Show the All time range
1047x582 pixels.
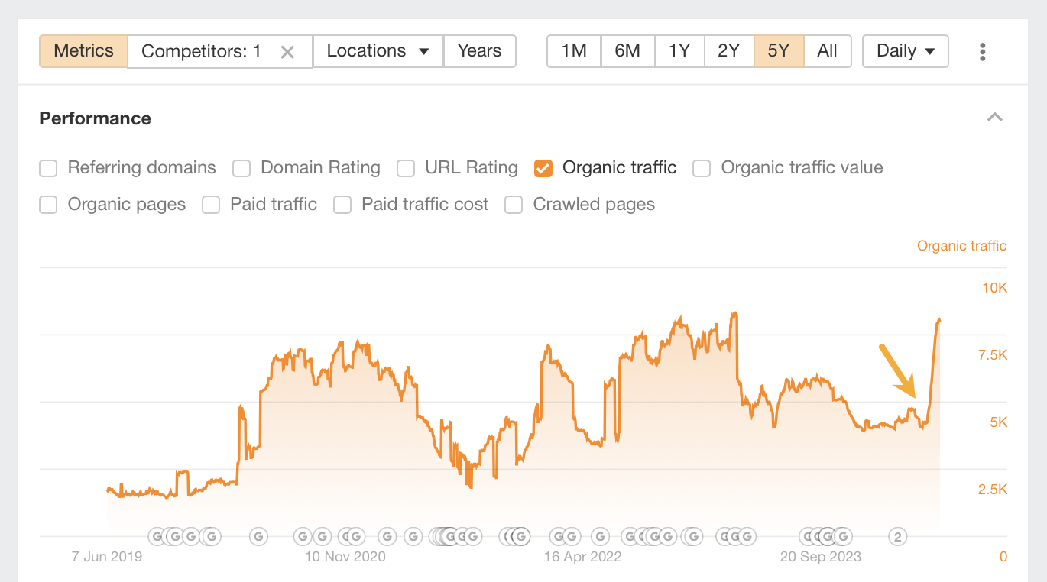pyautogui.click(x=828, y=50)
